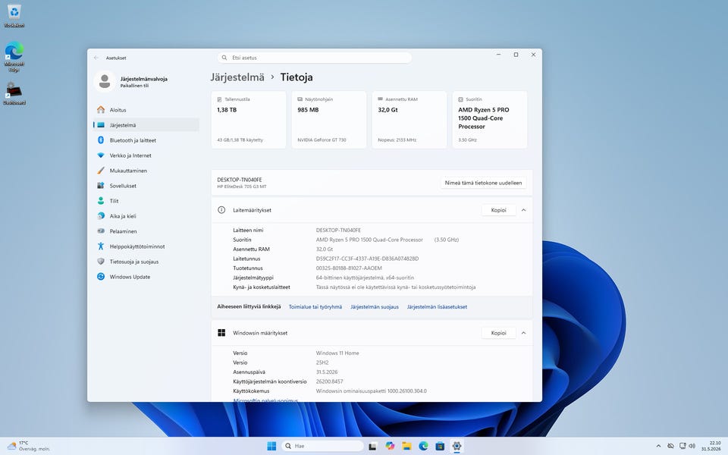Viewport: 728px width, 455px height.
Task: Click the back arrow in Asetukset
Action: tap(96, 58)
